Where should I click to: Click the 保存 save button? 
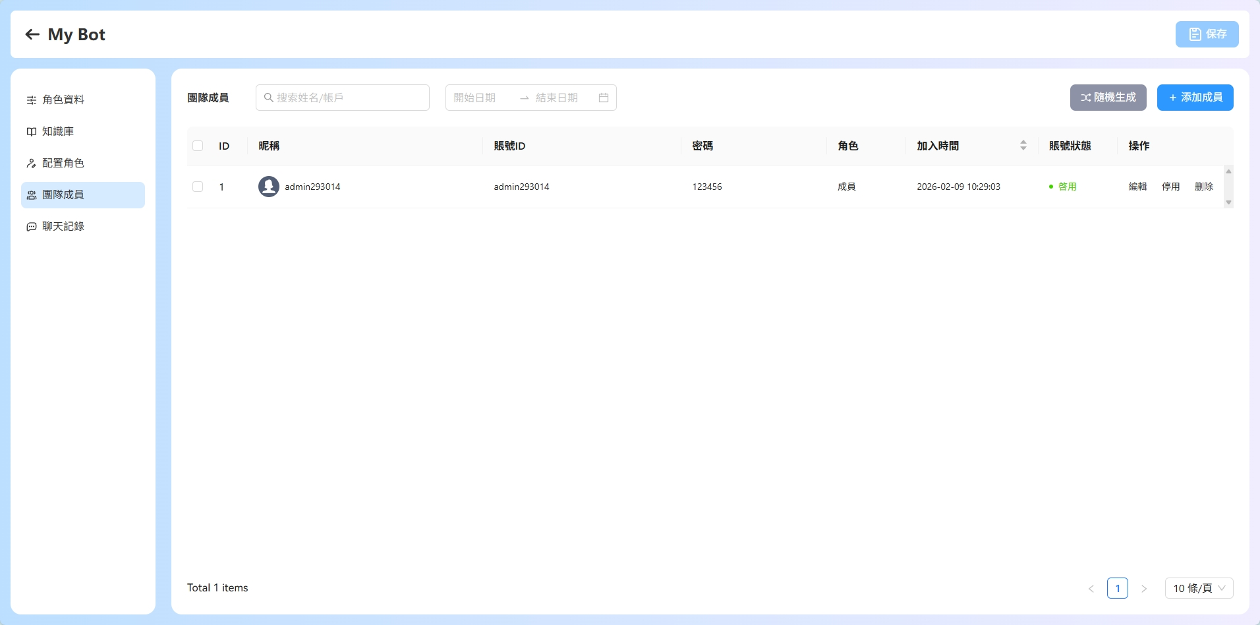[1207, 34]
